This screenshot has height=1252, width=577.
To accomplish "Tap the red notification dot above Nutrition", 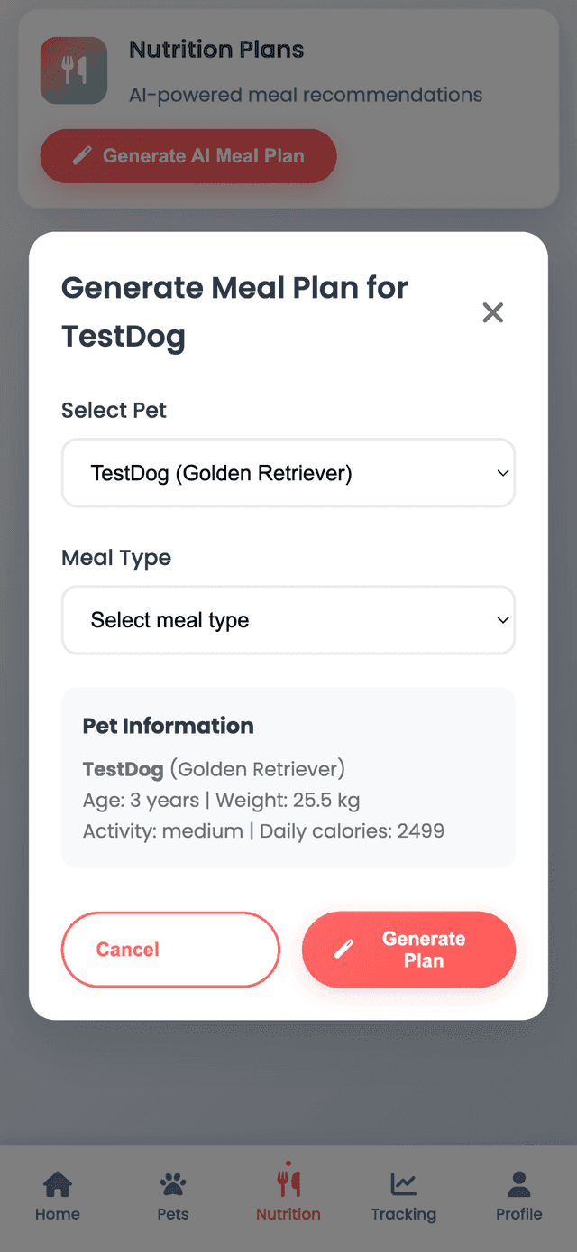I will 289,1164.
